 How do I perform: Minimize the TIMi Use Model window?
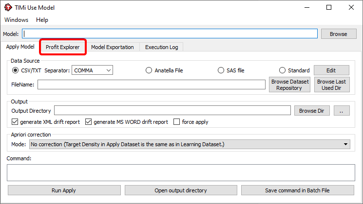(x=307, y=7)
